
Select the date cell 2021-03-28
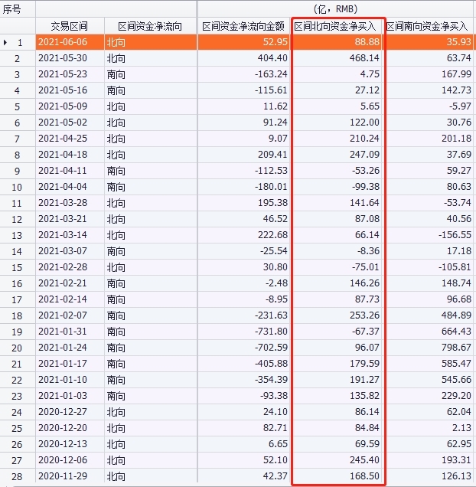point(70,203)
